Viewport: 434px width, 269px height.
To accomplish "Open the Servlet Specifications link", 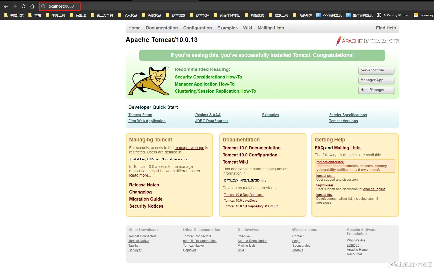I will click(348, 115).
